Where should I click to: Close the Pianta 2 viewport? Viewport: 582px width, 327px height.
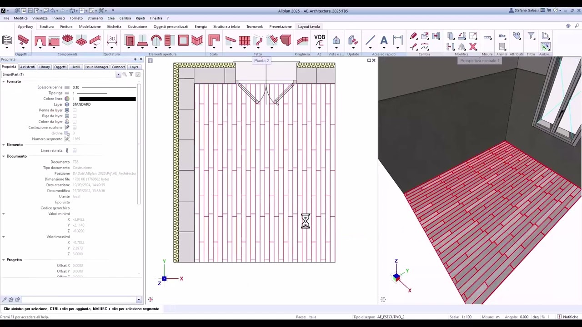(x=374, y=60)
